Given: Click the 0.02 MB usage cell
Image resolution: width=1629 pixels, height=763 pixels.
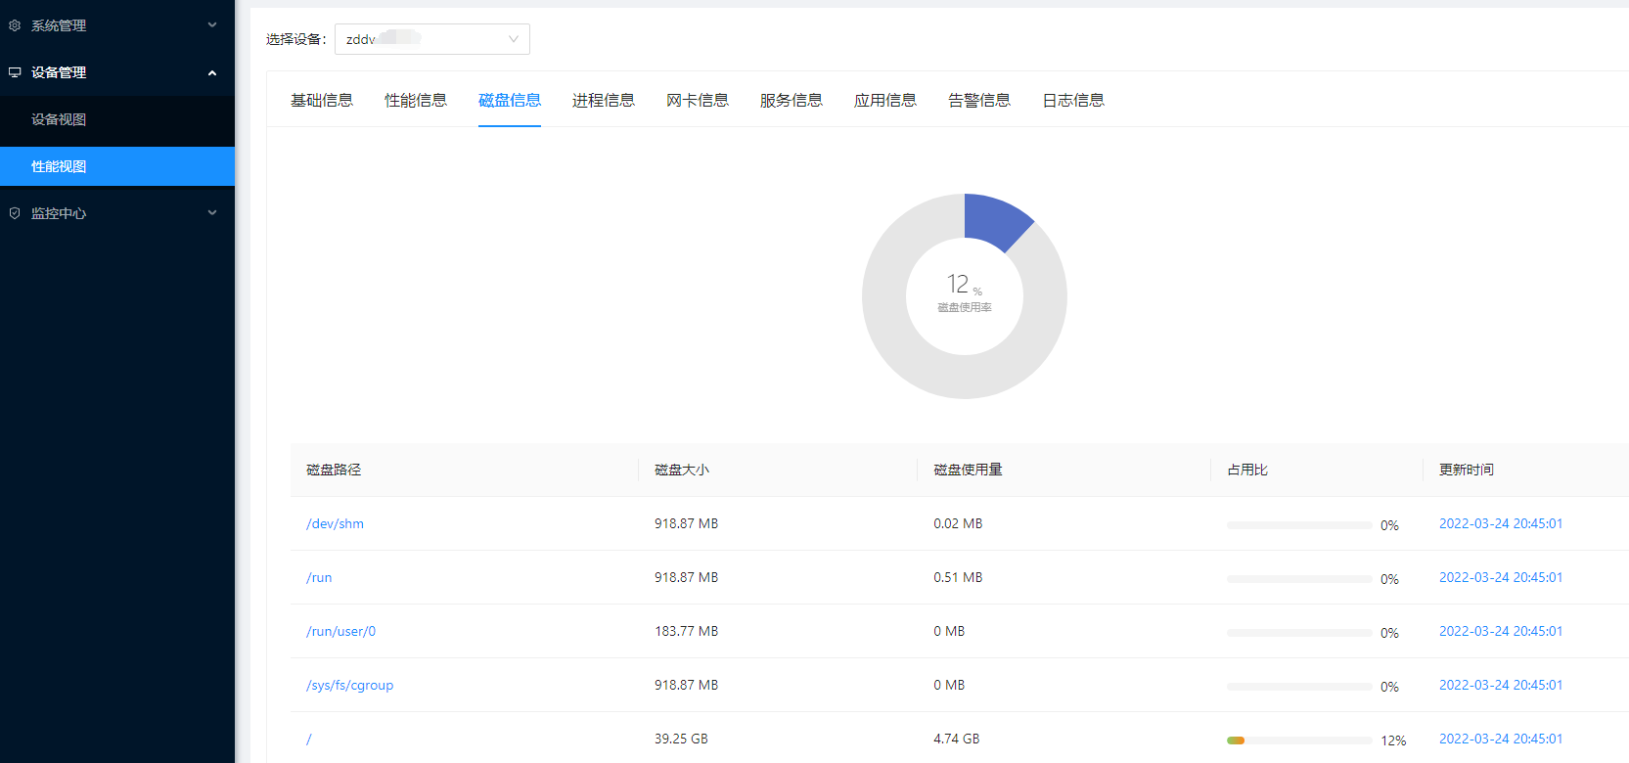Looking at the screenshot, I should tap(958, 523).
